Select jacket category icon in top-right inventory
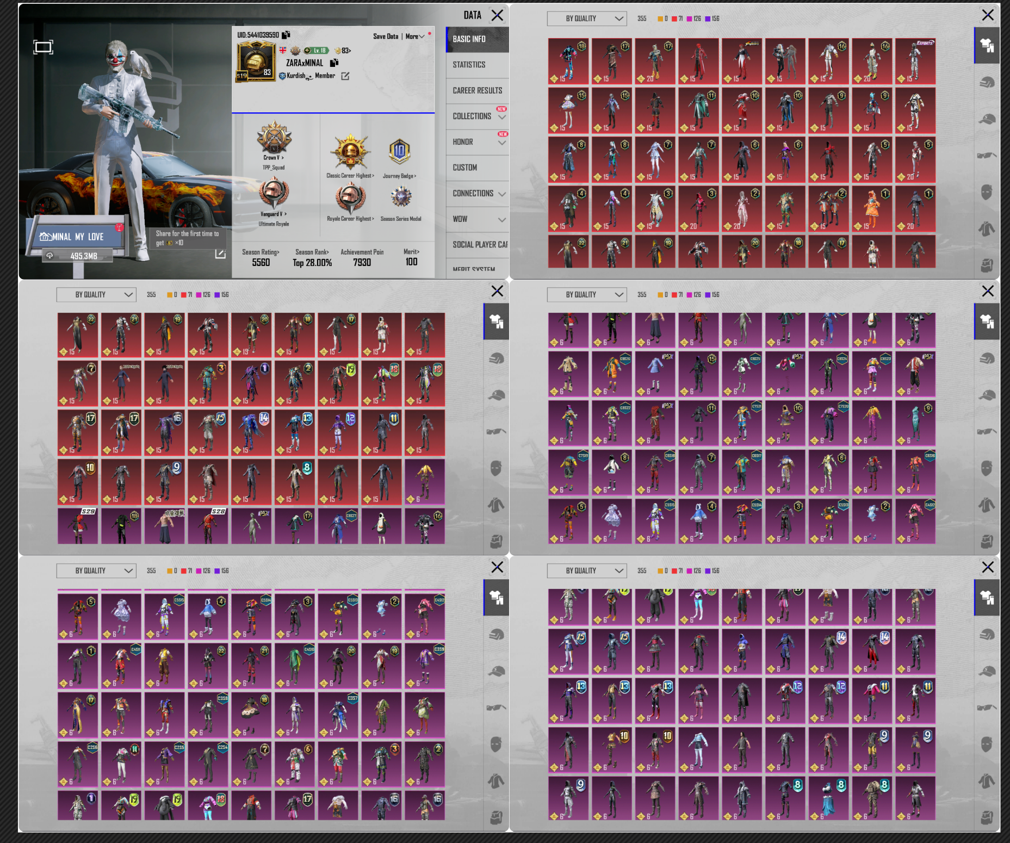1010x843 pixels. tap(987, 228)
